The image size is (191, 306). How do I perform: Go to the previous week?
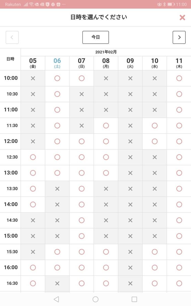point(12,37)
